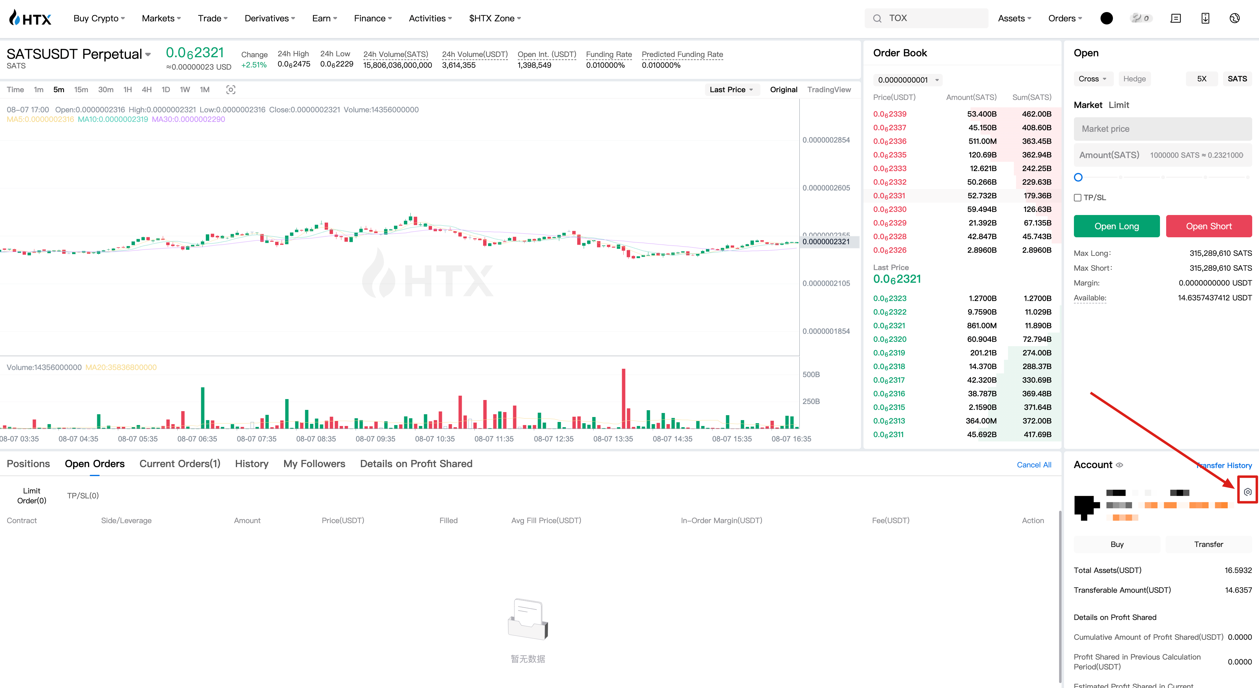Open account settings gear icon

[1248, 492]
